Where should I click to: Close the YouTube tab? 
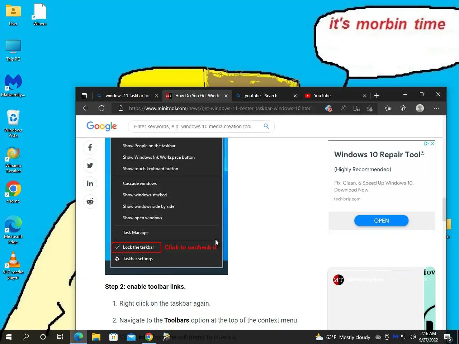[364, 96]
